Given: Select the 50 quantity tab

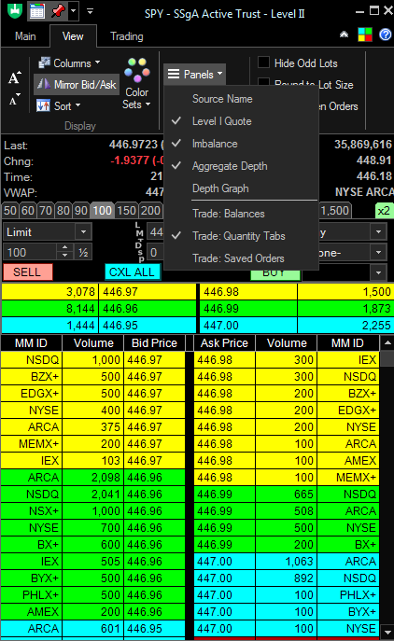Looking at the screenshot, I should [10, 211].
